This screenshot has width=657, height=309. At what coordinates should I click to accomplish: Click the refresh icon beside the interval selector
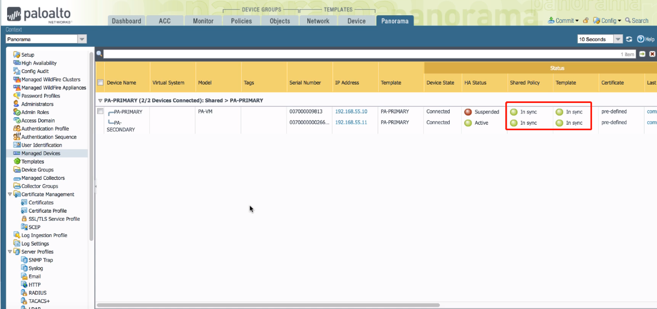point(629,39)
